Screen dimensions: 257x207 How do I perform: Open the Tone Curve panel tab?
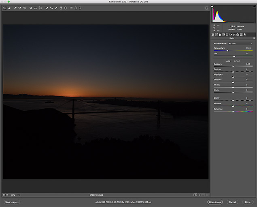[217, 34]
